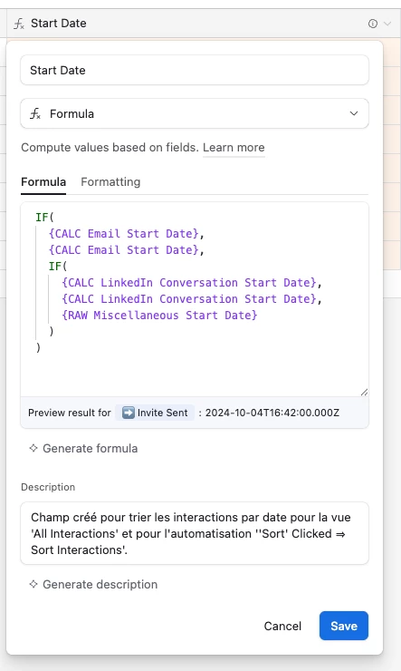Click the arrow emoji icon in Invite Sent
Image resolution: width=401 pixels, height=671 pixels.
[x=128, y=413]
